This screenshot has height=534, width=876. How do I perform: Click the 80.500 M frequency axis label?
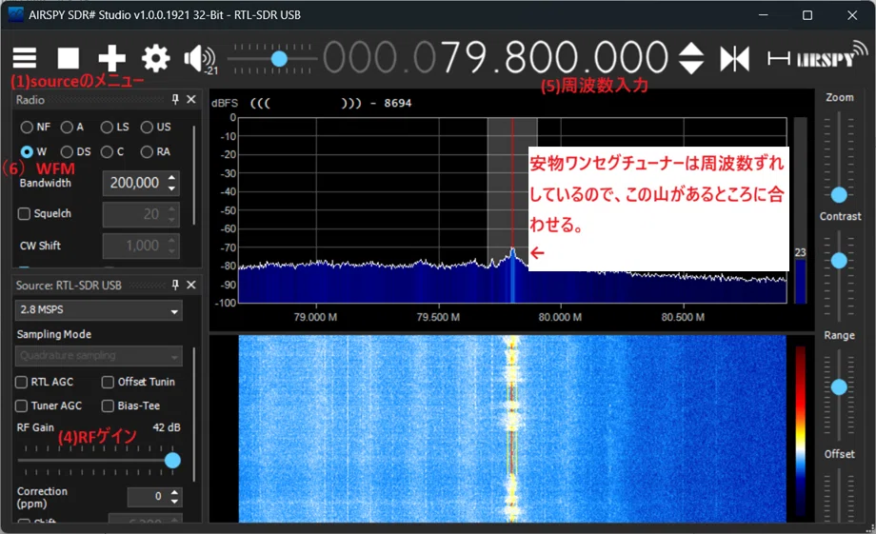click(683, 317)
